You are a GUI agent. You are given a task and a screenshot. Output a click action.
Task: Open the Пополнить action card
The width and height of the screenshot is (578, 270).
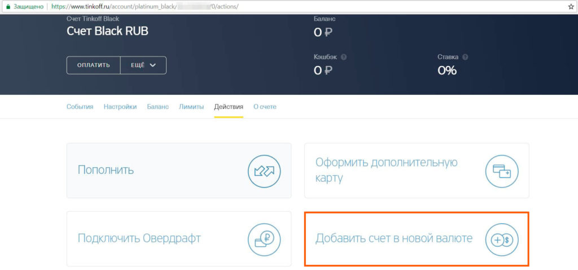click(x=179, y=171)
